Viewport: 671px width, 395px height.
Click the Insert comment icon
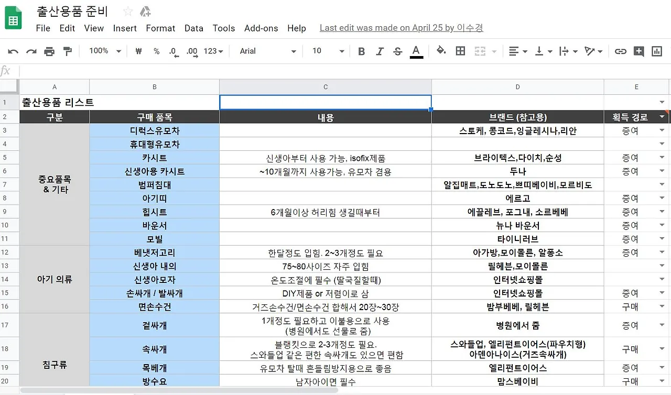coord(638,51)
